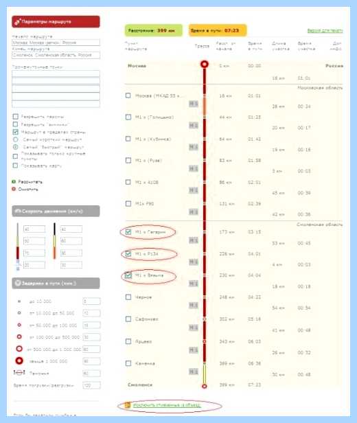The image size is (357, 423).
Task: Click Исключить отмеченные (в объезд) link
Action: pos(168,405)
